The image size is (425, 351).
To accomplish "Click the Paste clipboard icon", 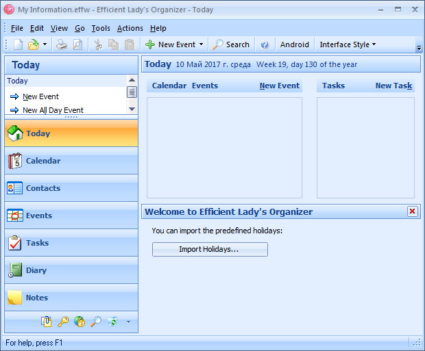I will tap(130, 44).
